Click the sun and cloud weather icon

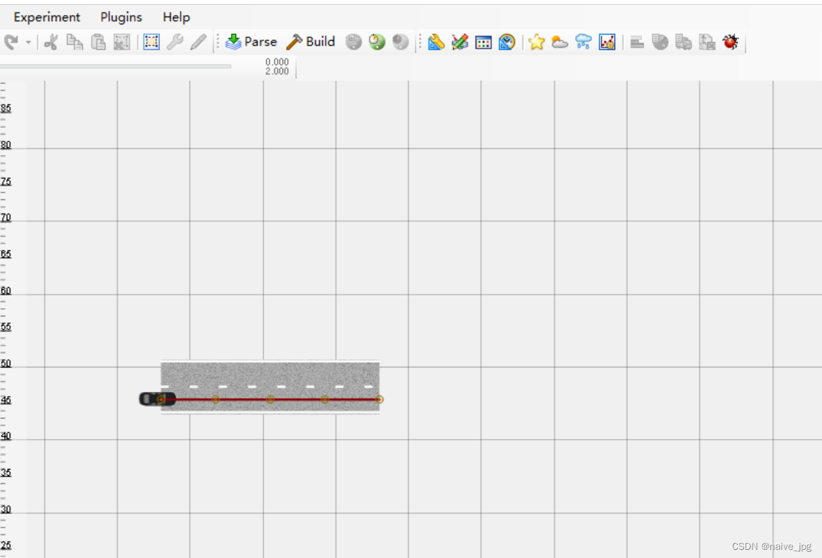560,43
